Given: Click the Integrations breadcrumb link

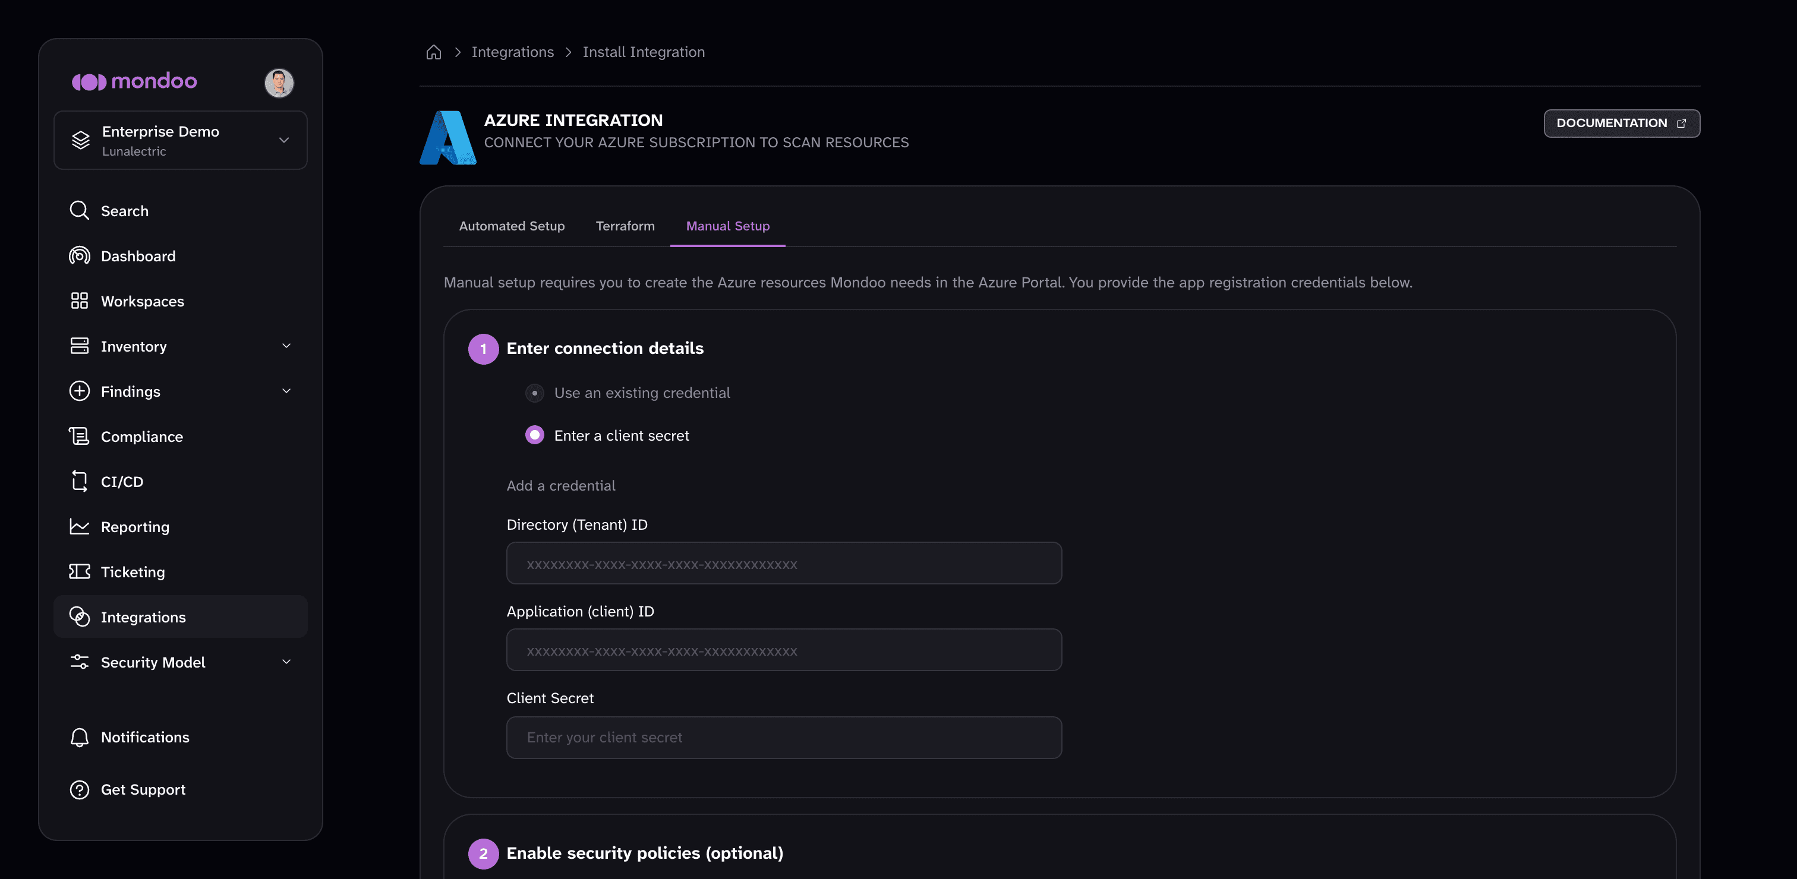Looking at the screenshot, I should 513,52.
